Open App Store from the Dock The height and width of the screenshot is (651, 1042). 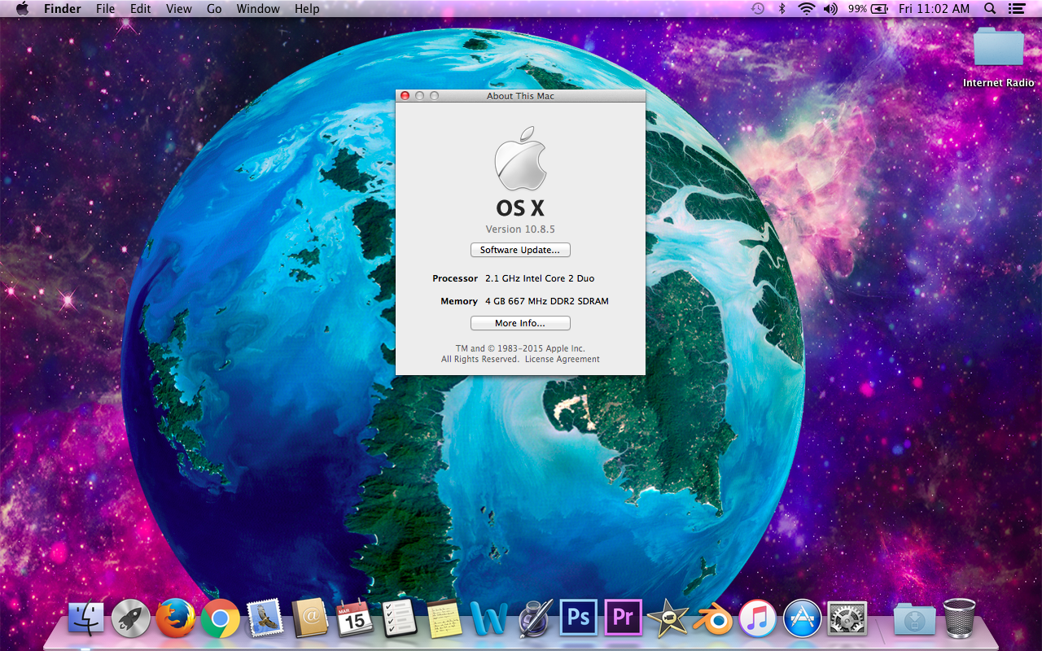[802, 619]
